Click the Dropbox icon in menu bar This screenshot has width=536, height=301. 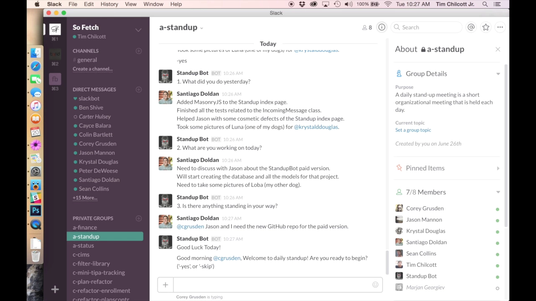pos(302,4)
